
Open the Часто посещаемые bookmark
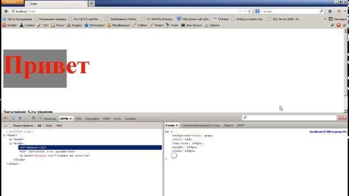[x=17, y=19]
